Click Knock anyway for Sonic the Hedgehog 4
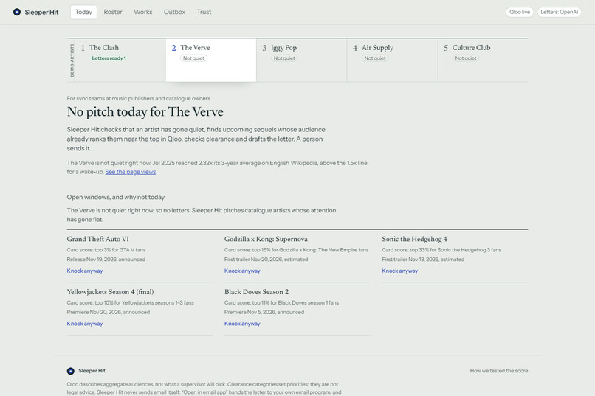 [x=400, y=271]
